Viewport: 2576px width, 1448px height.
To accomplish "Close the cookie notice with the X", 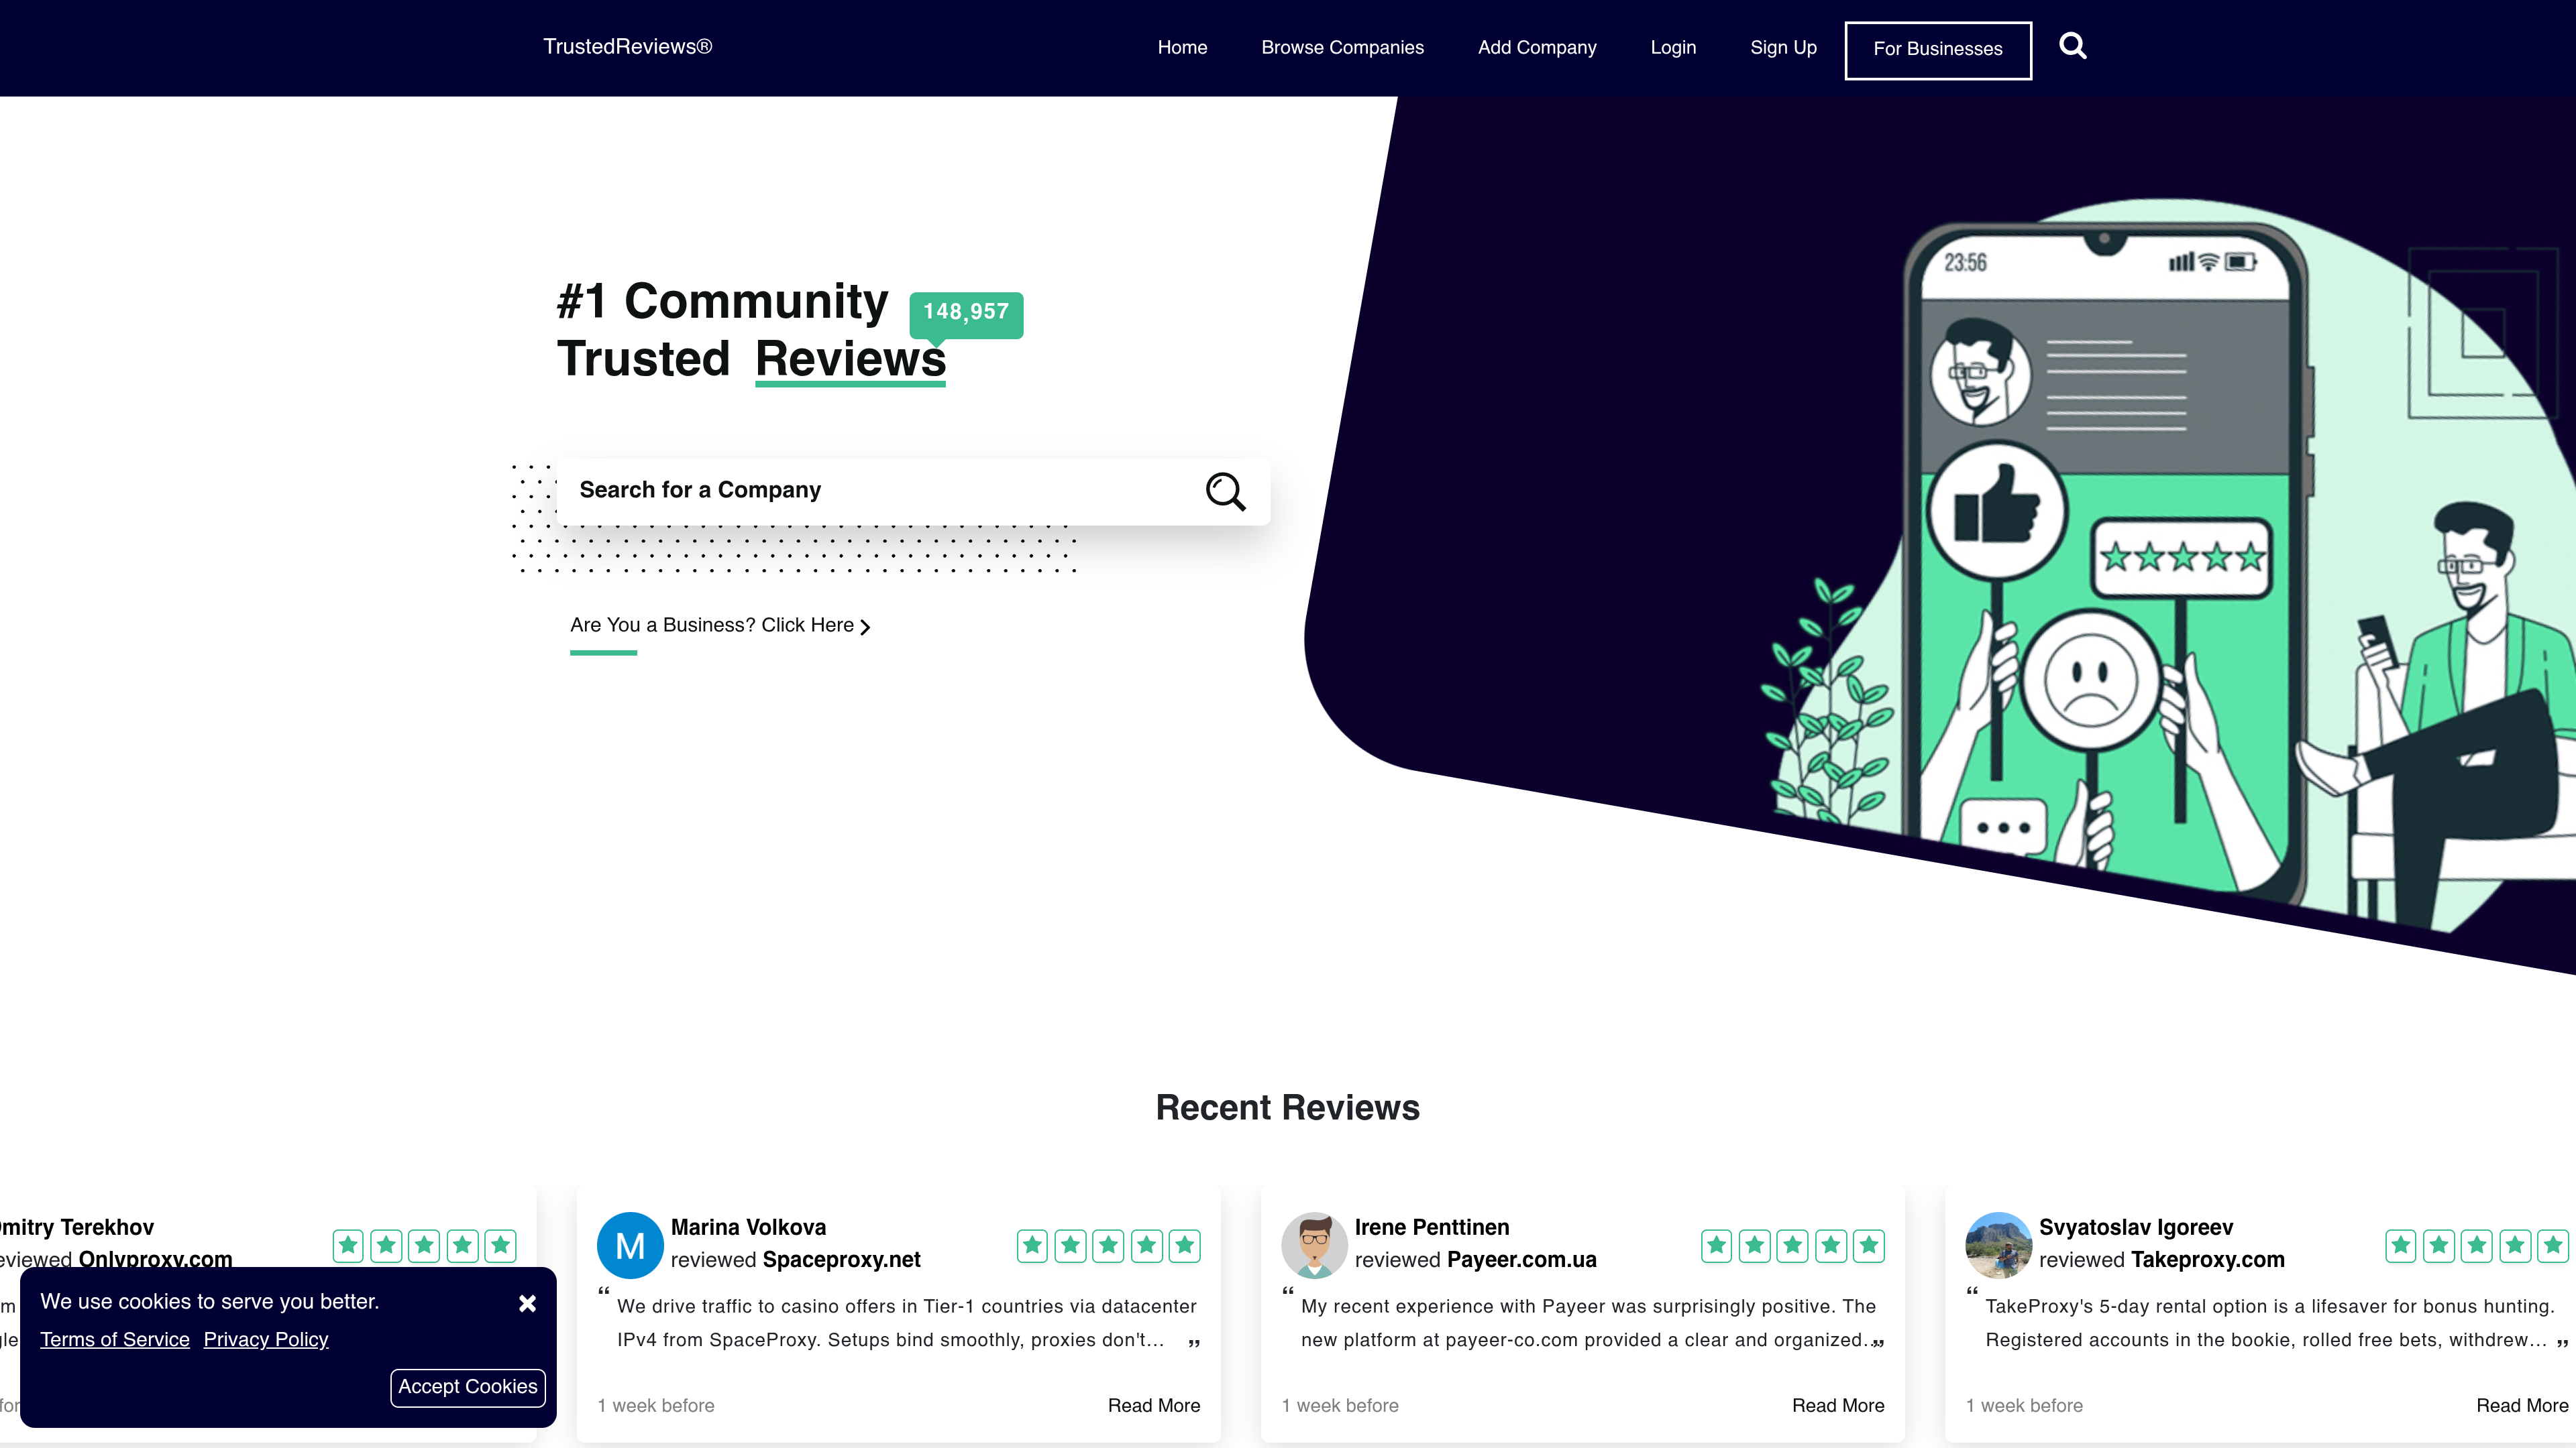I will coord(528,1303).
